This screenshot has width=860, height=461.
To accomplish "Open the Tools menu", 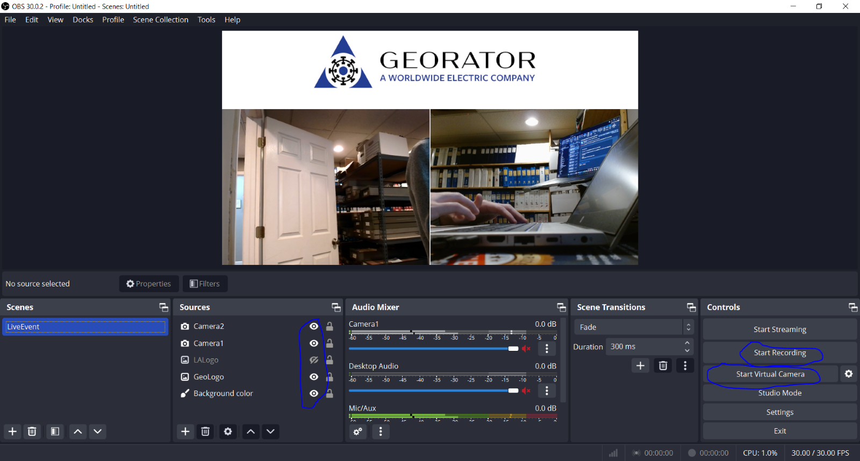I will tap(206, 20).
